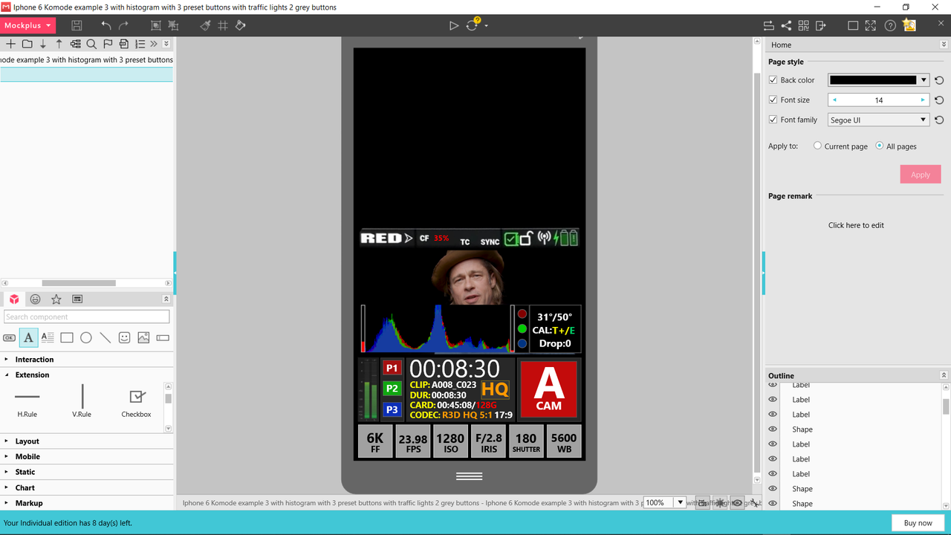The height and width of the screenshot is (535, 951).
Task: Click the export icon
Action: coord(820,25)
